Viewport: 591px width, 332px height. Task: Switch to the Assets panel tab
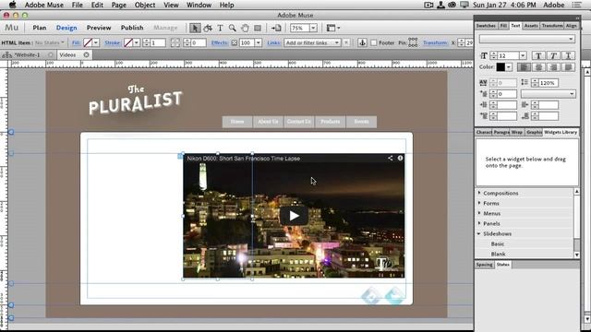coord(531,26)
